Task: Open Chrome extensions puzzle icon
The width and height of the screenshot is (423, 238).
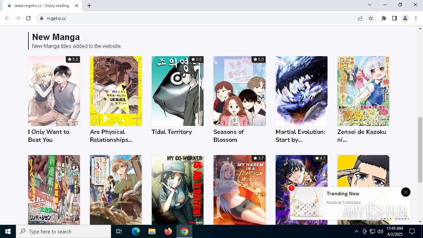Action: coord(384,18)
